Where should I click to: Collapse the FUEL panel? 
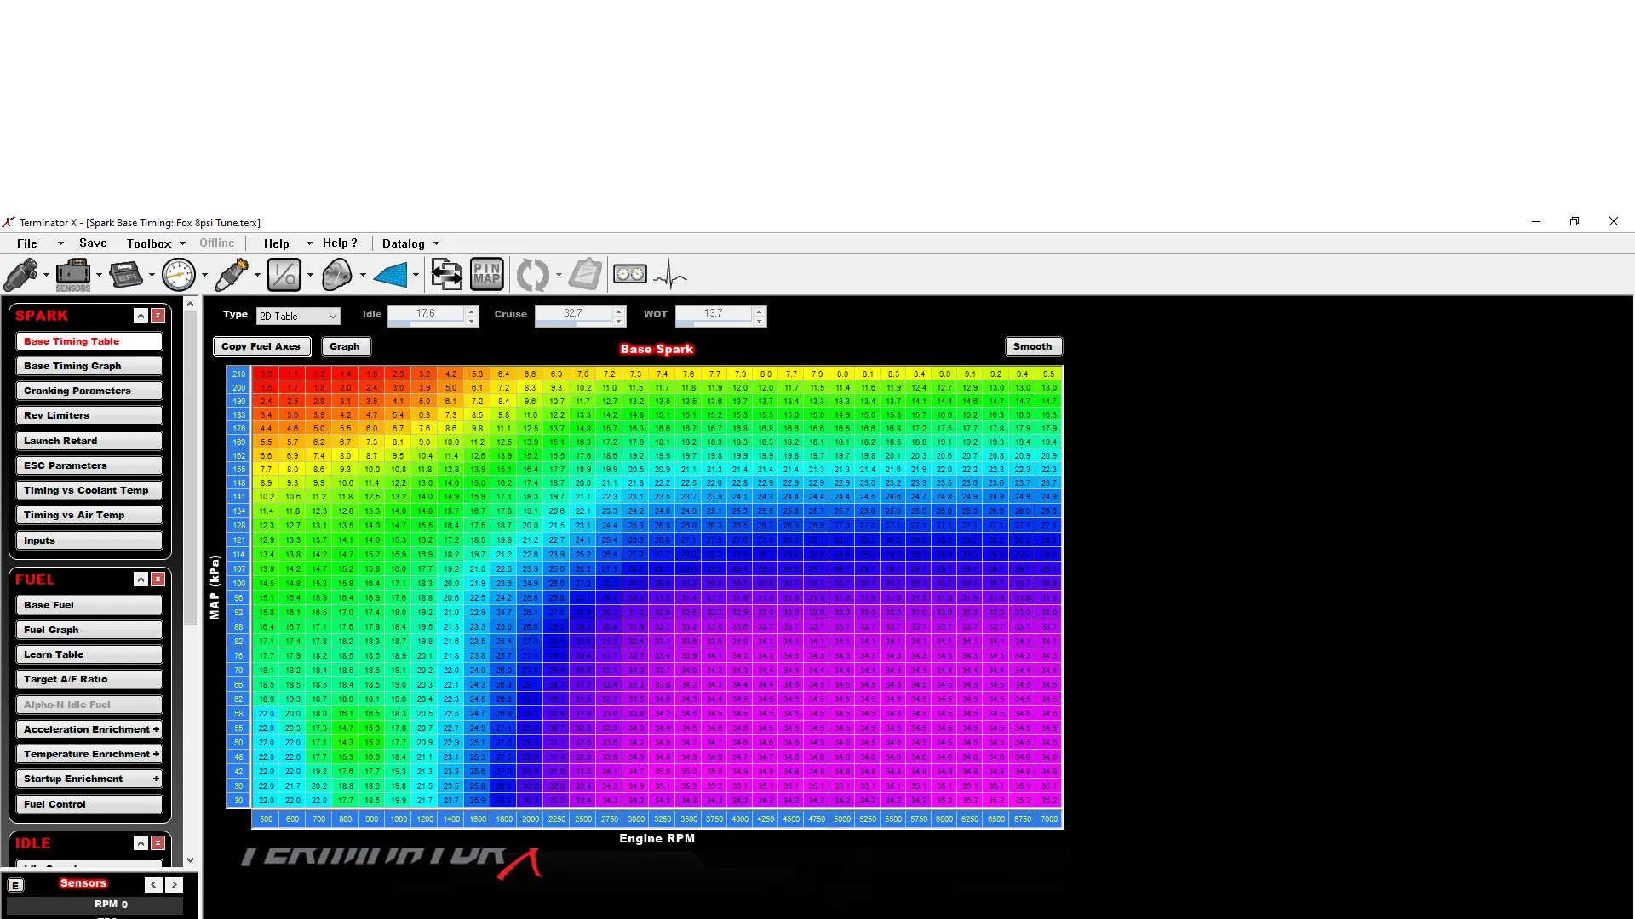141,579
